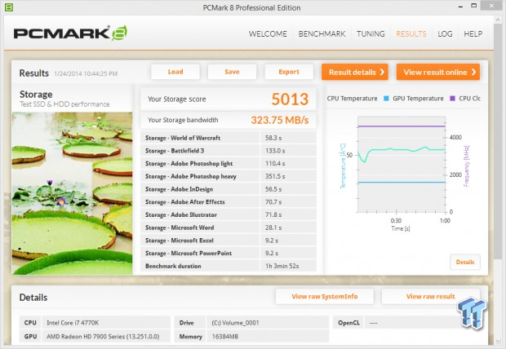Click View result online button
The width and height of the screenshot is (506, 349).
tap(438, 72)
